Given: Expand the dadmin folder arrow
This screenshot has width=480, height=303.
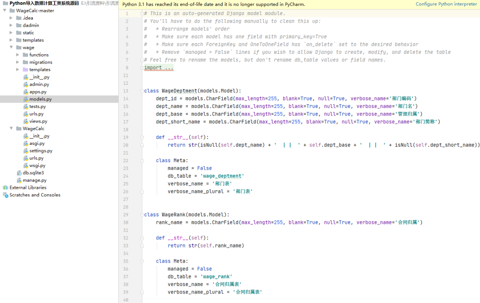Looking at the screenshot, I should (x=11, y=25).
